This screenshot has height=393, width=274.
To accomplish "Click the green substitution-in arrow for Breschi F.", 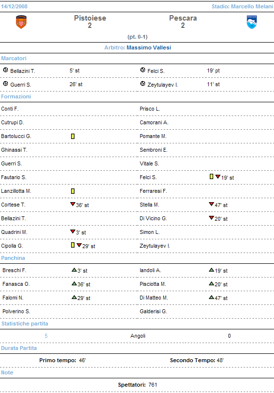I will [x=75, y=270].
